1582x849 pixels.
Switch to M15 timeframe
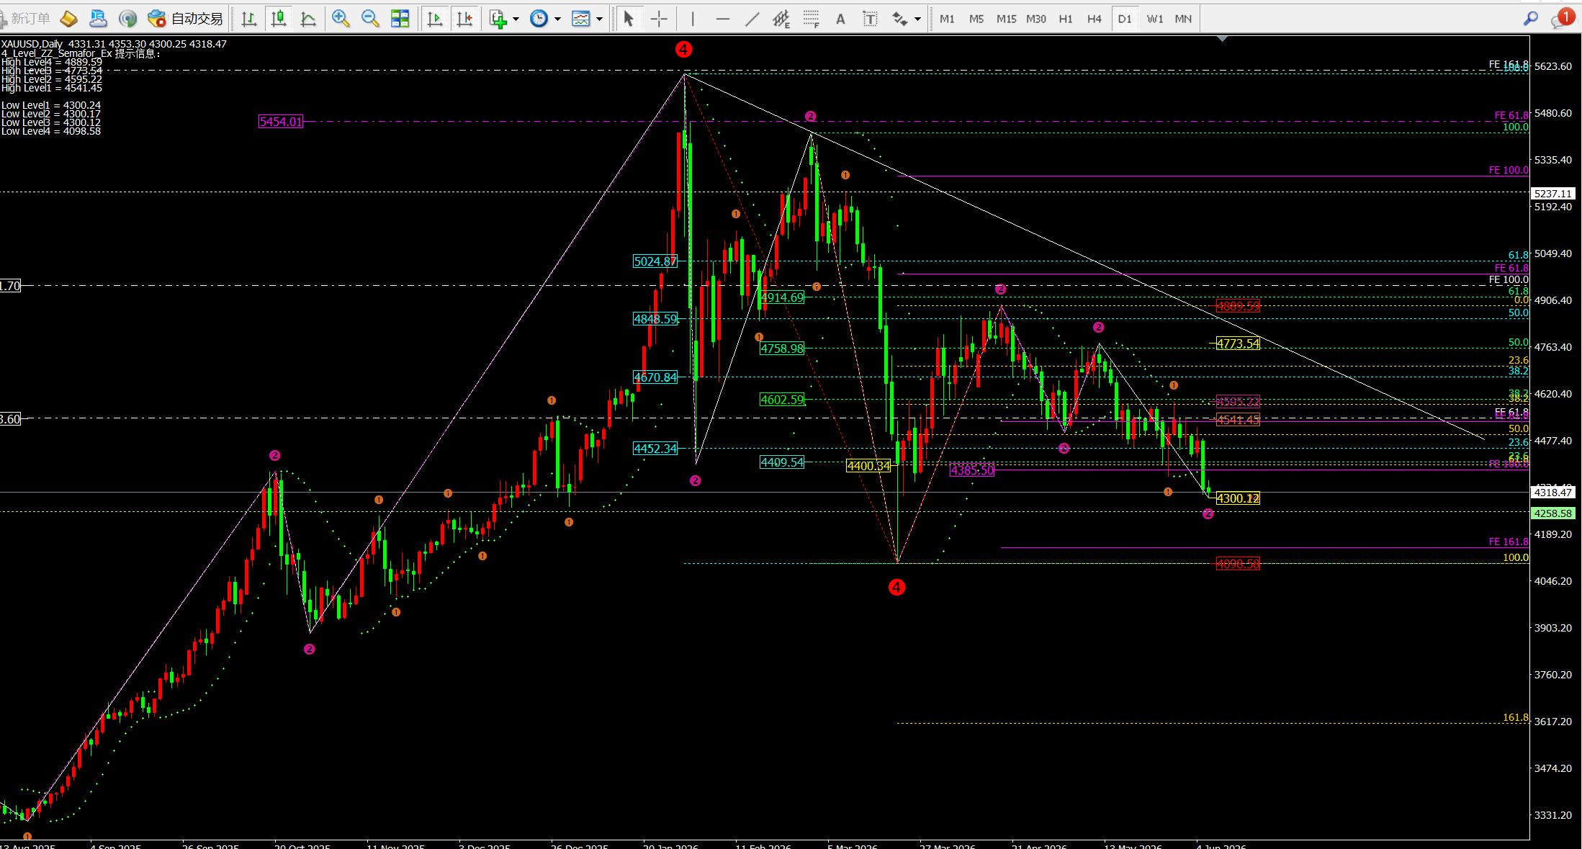pos(1006,19)
